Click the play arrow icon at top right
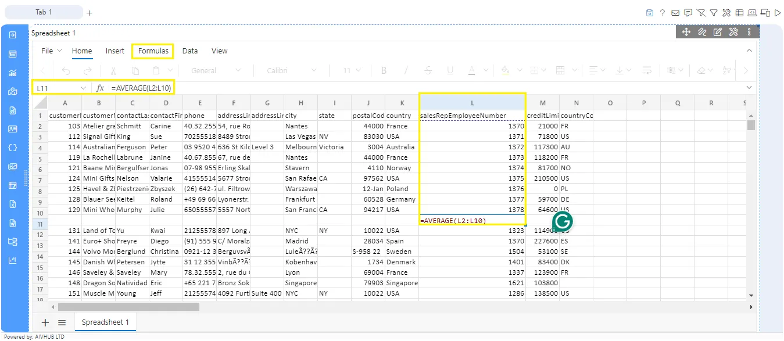Image resolution: width=784 pixels, height=341 pixels. [778, 12]
